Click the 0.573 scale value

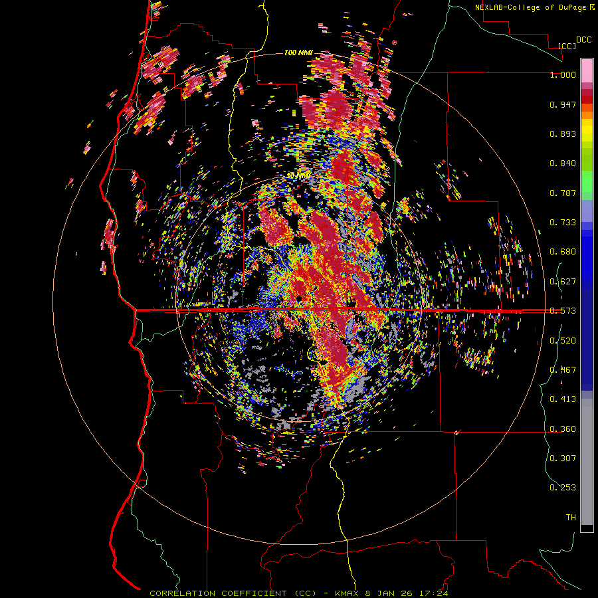click(x=563, y=311)
